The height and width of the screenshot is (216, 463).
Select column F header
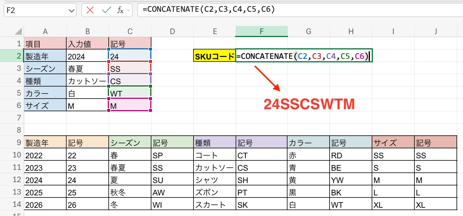[x=262, y=31]
